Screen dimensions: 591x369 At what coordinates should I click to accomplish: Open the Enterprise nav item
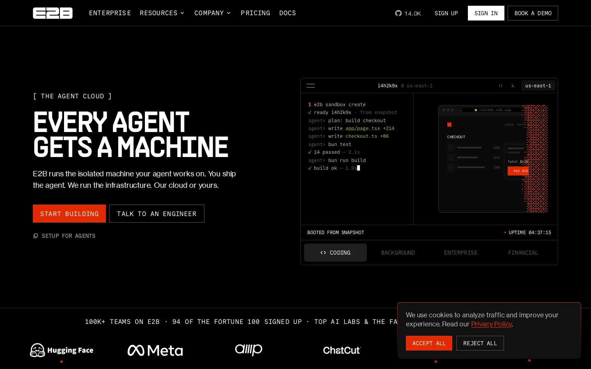pyautogui.click(x=110, y=13)
